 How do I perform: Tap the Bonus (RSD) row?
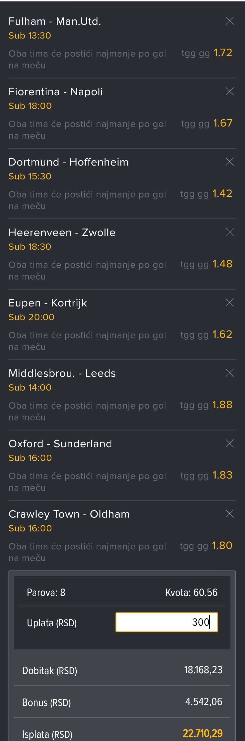(122, 702)
